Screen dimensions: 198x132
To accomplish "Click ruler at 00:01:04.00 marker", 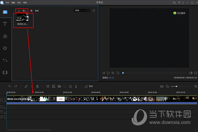I will click(x=124, y=92).
